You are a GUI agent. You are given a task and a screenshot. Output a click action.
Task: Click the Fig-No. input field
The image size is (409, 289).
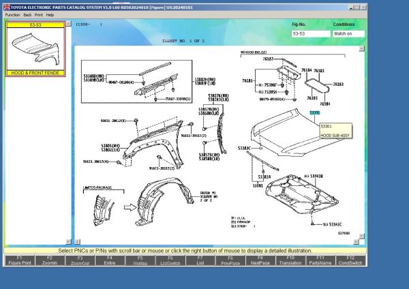tap(309, 33)
